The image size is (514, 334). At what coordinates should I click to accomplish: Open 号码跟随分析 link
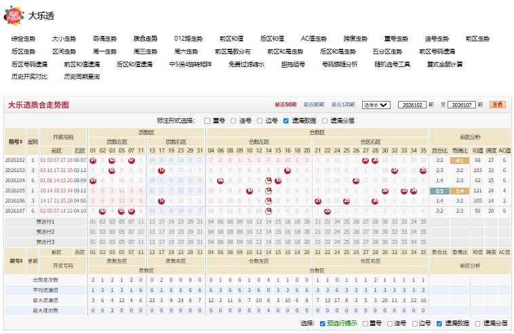[340, 64]
